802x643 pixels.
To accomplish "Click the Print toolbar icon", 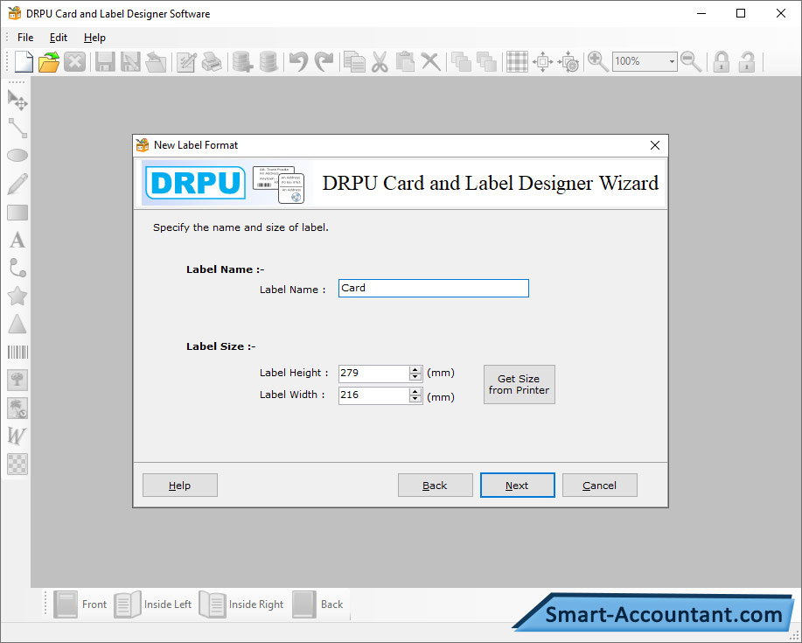I will pyautogui.click(x=212, y=62).
